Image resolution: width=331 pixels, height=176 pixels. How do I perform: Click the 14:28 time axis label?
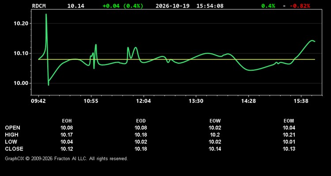tap(248, 101)
